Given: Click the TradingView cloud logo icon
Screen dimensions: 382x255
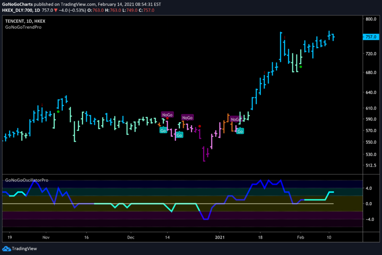Looking at the screenshot, I should (6, 249).
